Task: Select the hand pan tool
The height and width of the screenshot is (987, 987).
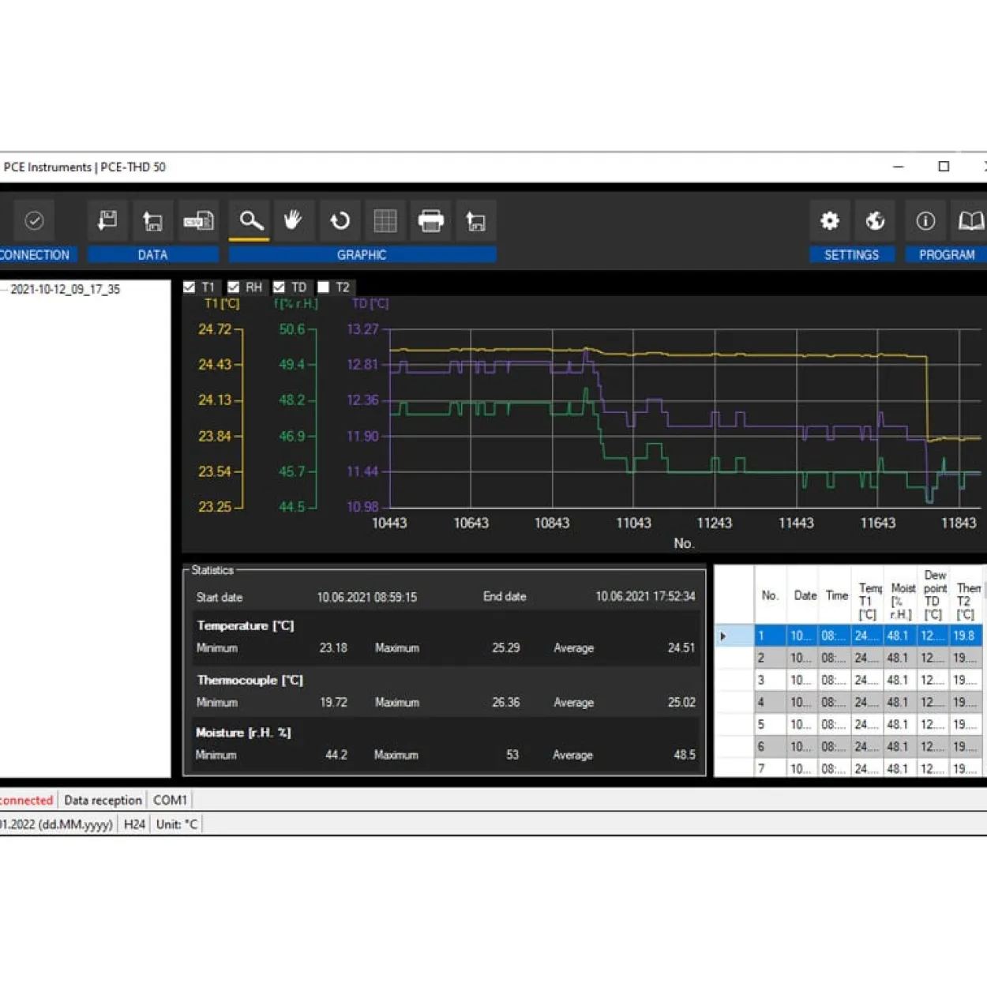Action: tap(294, 221)
